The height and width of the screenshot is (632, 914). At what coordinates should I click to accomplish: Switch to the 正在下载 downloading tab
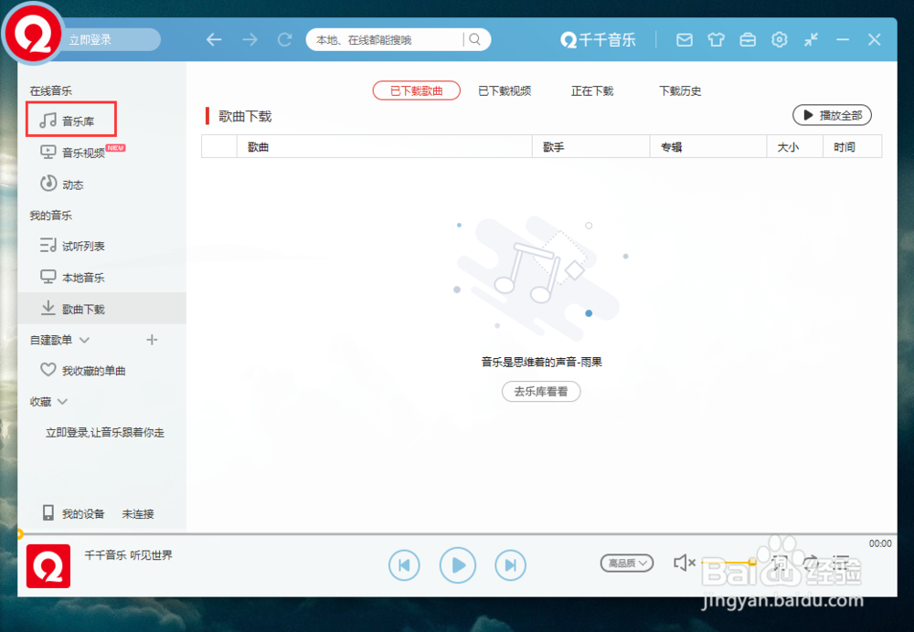pyautogui.click(x=590, y=90)
